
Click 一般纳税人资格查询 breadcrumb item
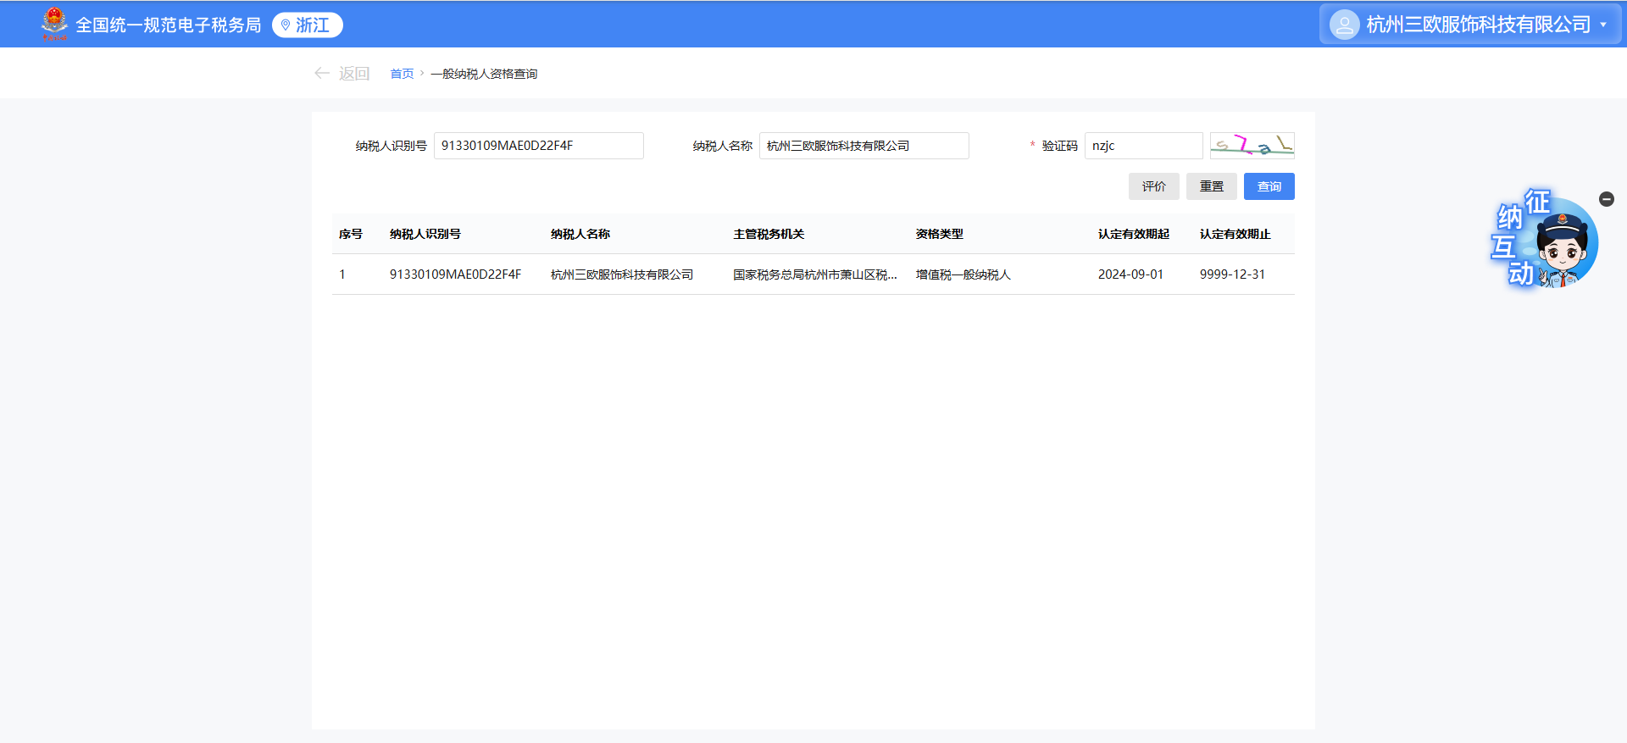[x=483, y=74]
